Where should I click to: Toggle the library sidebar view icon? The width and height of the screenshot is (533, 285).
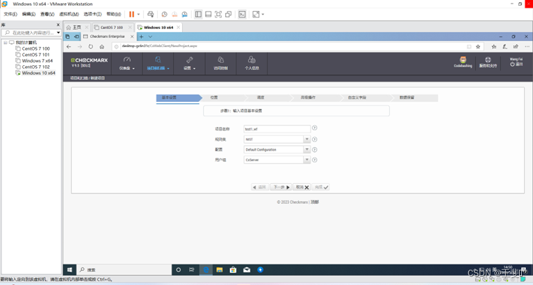[198, 15]
